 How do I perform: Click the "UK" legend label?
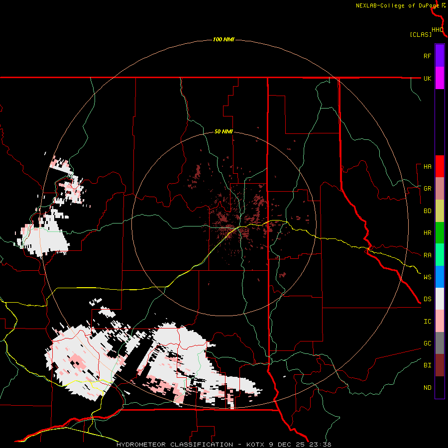(427, 78)
